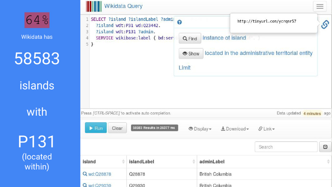Toggle the results table options button
Image resolution: width=332 pixels, height=187 pixels.
point(325,147)
